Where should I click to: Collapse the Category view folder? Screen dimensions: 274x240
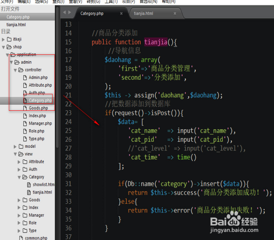pyautogui.click(x=19, y=177)
